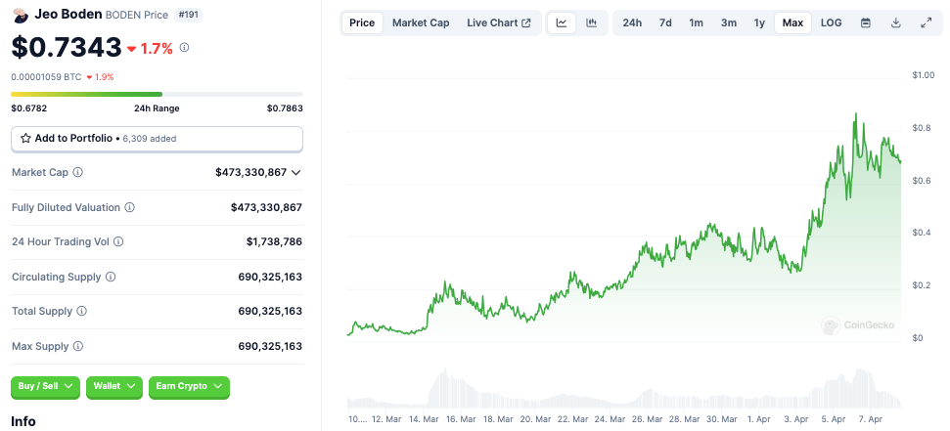Click the 0.00001059 BTC price text
The image size is (950, 431).
click(45, 77)
